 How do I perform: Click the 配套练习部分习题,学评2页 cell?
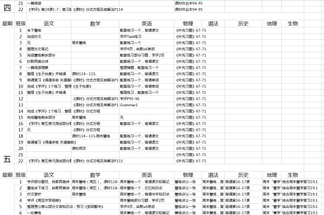(146, 56)
